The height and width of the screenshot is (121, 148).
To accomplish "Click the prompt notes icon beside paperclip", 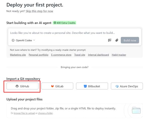I will point(109,40).
